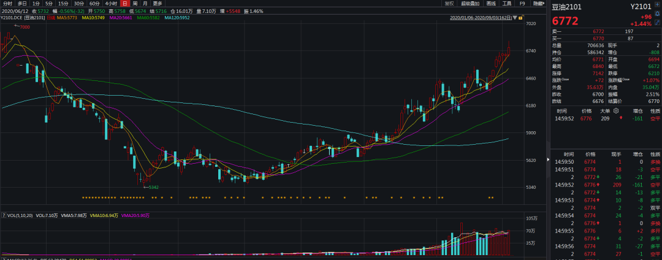This screenshot has height=260, width=662.
Task: Select the daily 日 period tab
Action: 124,4
